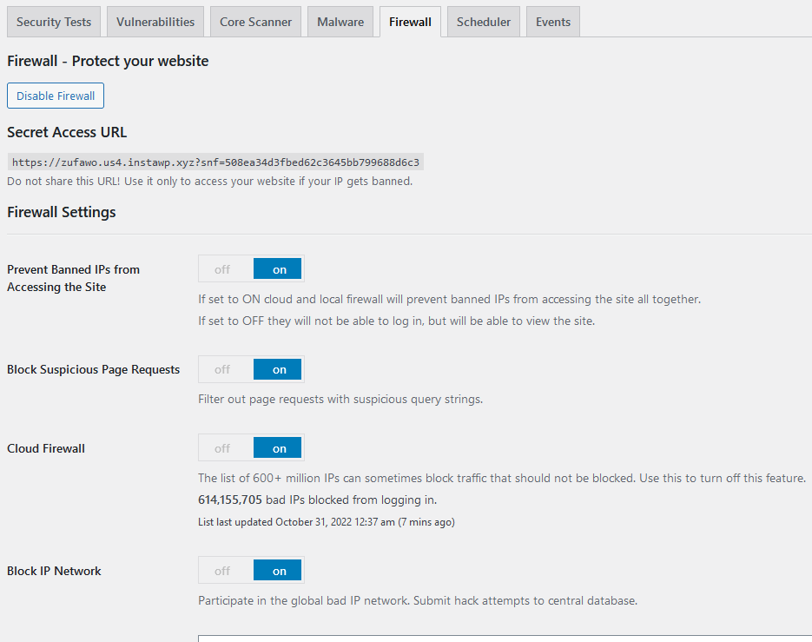The width and height of the screenshot is (812, 642).
Task: Turn off Prevent Banned IPs toggle
Action: point(222,269)
